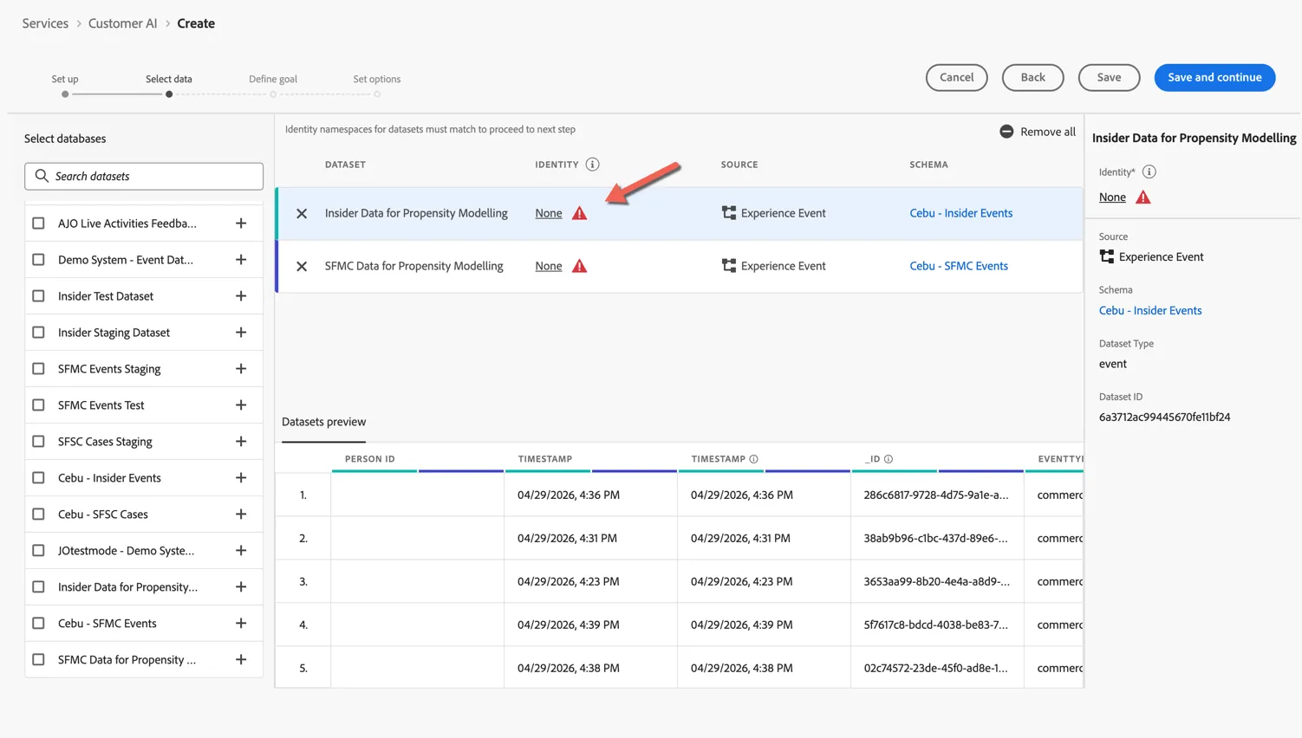Click Save and continue
Screen dimensions: 1302x738
[x=1214, y=77]
